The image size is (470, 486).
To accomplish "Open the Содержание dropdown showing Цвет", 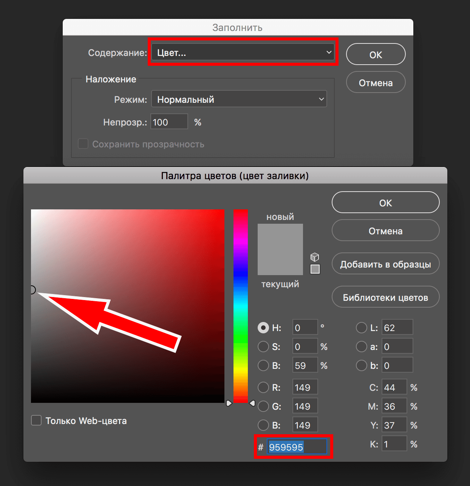I will point(243,53).
